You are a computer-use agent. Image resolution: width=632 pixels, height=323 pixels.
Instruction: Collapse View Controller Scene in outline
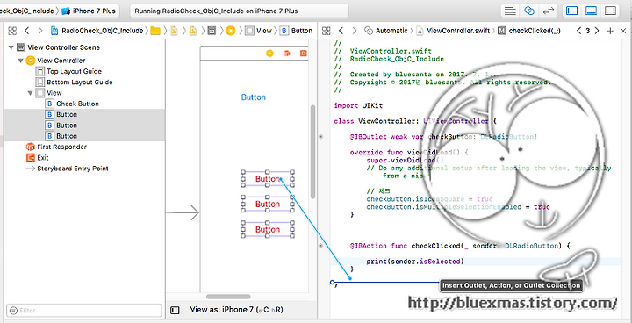tap(11, 47)
